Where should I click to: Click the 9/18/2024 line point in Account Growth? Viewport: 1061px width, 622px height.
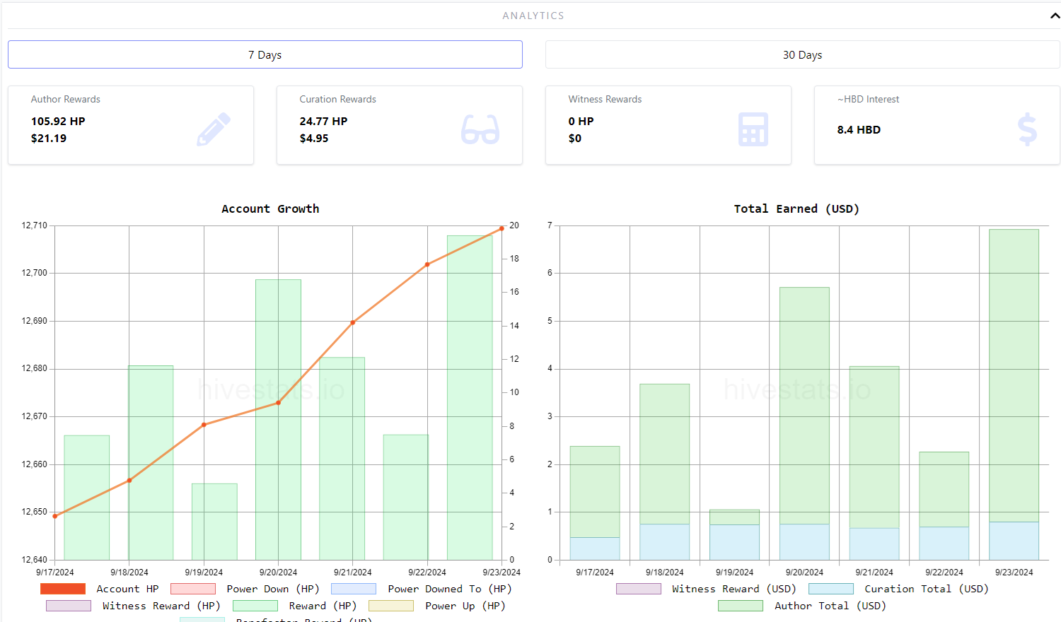pyautogui.click(x=129, y=481)
